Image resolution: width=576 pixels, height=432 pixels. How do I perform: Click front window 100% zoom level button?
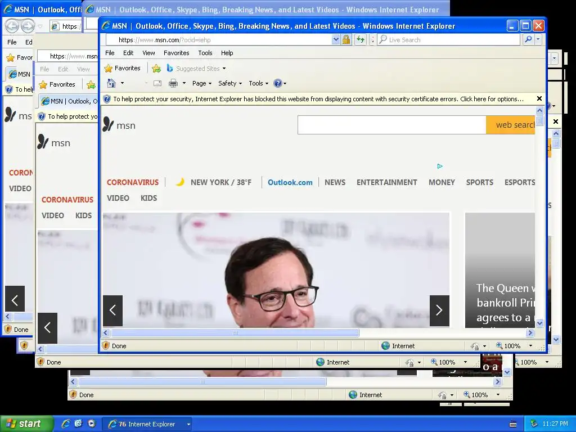[508, 346]
